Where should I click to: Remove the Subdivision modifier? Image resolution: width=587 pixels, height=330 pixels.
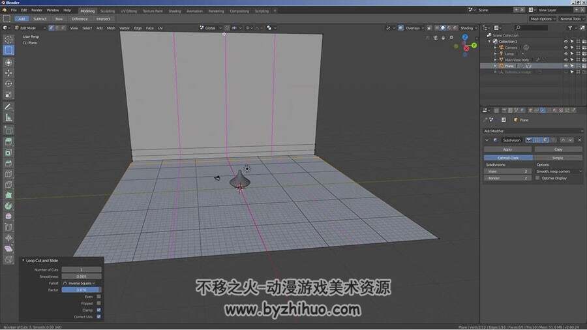pos(579,140)
